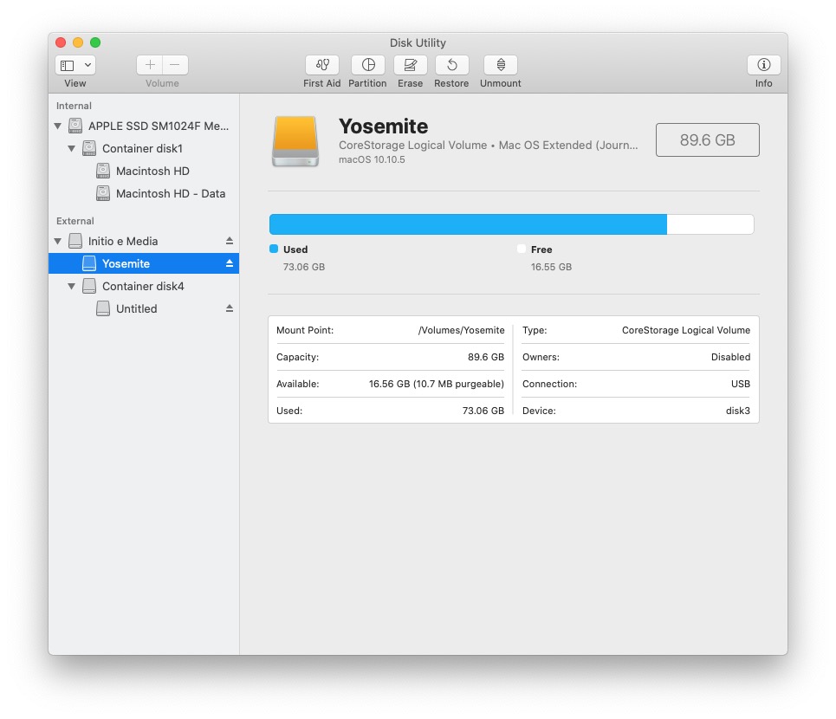Eject the Untitled volume
Viewport: 836px width, 719px height.
230,308
